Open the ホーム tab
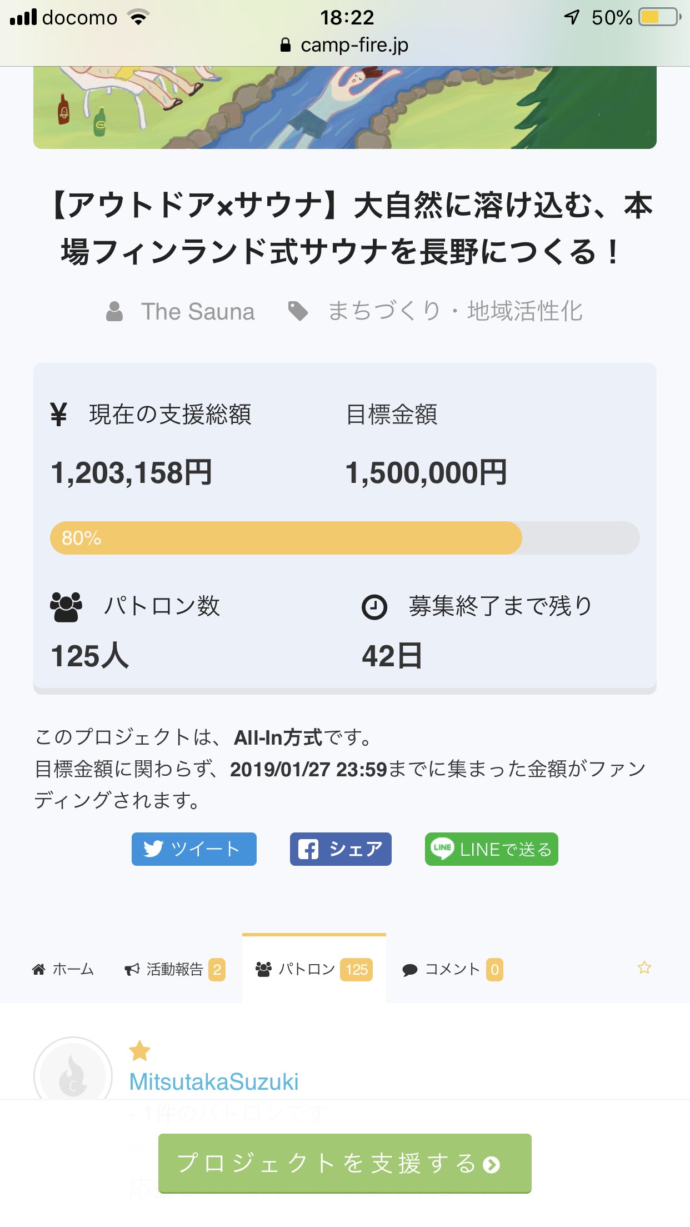 [63, 969]
